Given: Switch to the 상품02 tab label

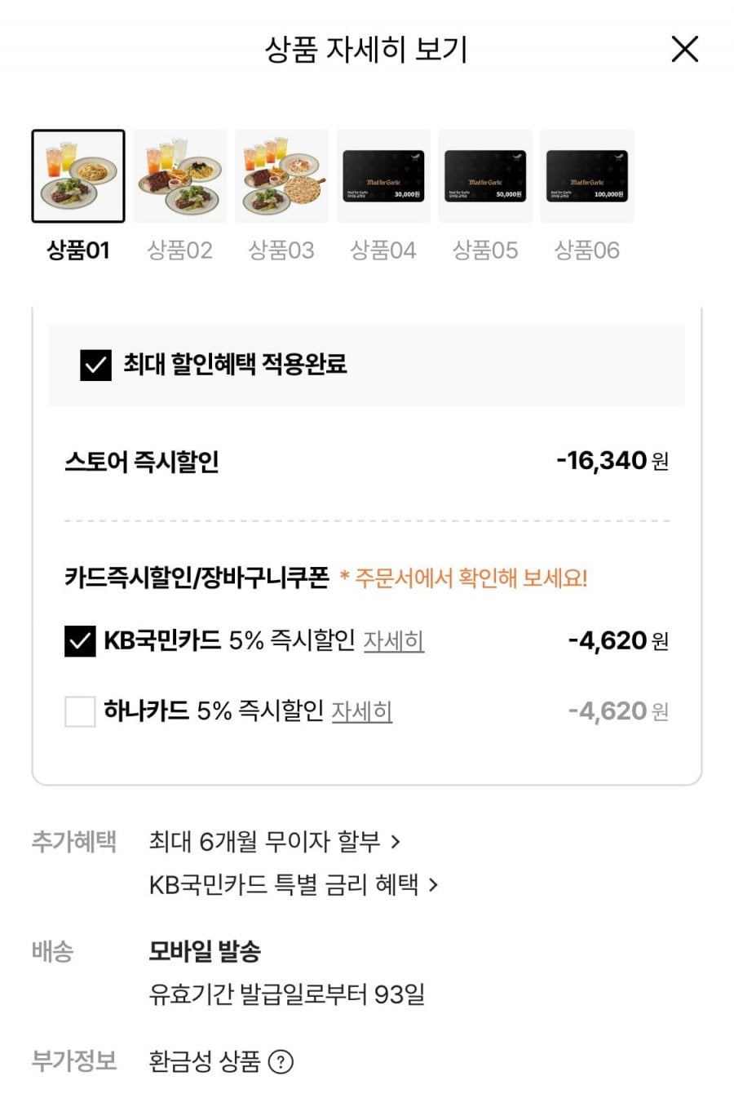Looking at the screenshot, I should 179,250.
